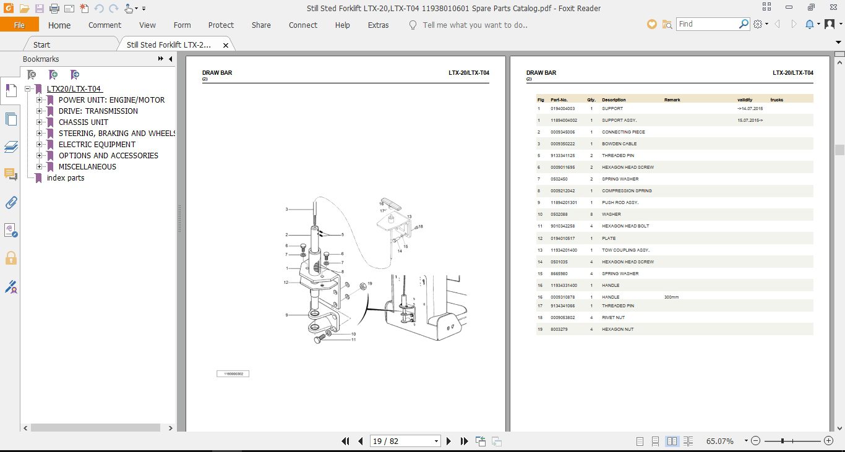Click the Save icon in quick toolbar

[40, 9]
